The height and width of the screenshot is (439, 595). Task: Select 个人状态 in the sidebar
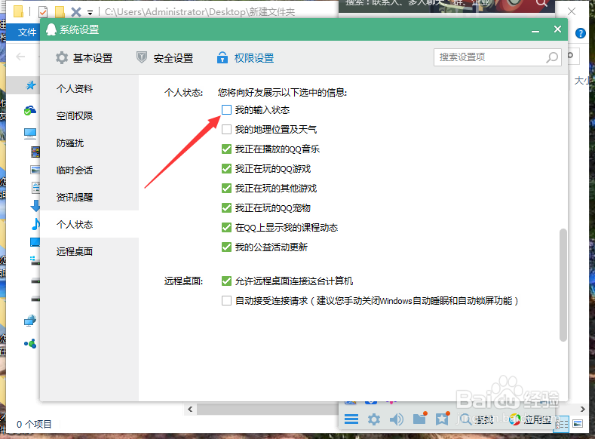click(75, 225)
